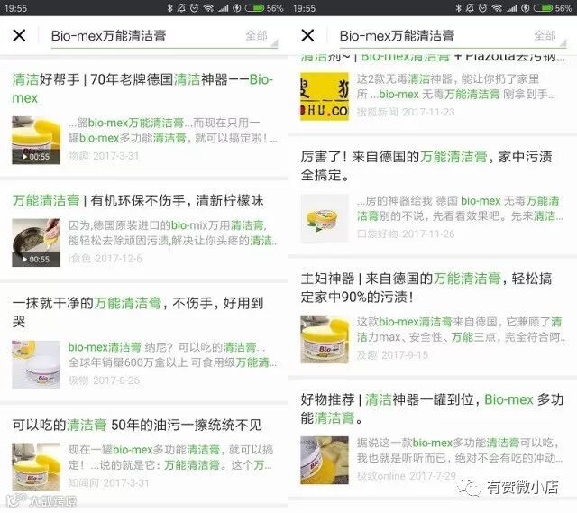
Task: Open thumbnail of 口袋好物 2017-11-26 result
Action: 325,218
